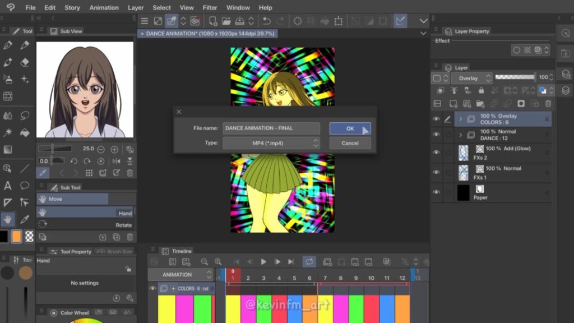Viewport: 574px width, 323px height.
Task: Expand command bar with down chevron
Action: point(424,21)
